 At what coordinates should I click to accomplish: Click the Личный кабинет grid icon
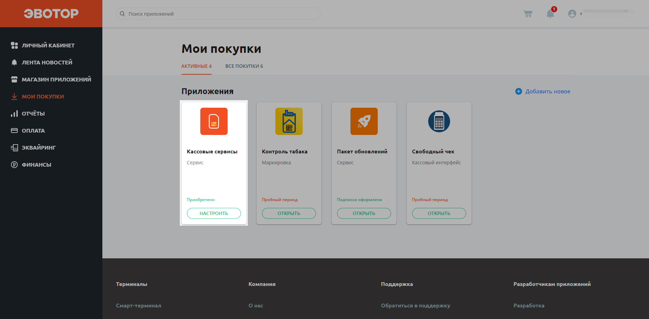[14, 45]
